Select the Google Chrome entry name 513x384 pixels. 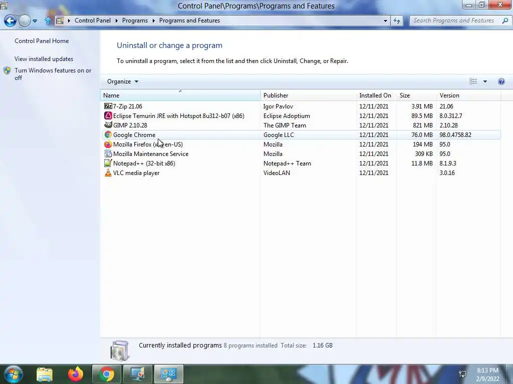(x=134, y=134)
